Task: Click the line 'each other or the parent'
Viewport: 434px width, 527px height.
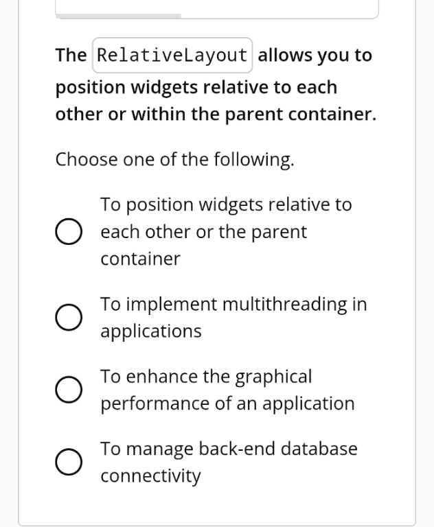Action: tap(203, 232)
